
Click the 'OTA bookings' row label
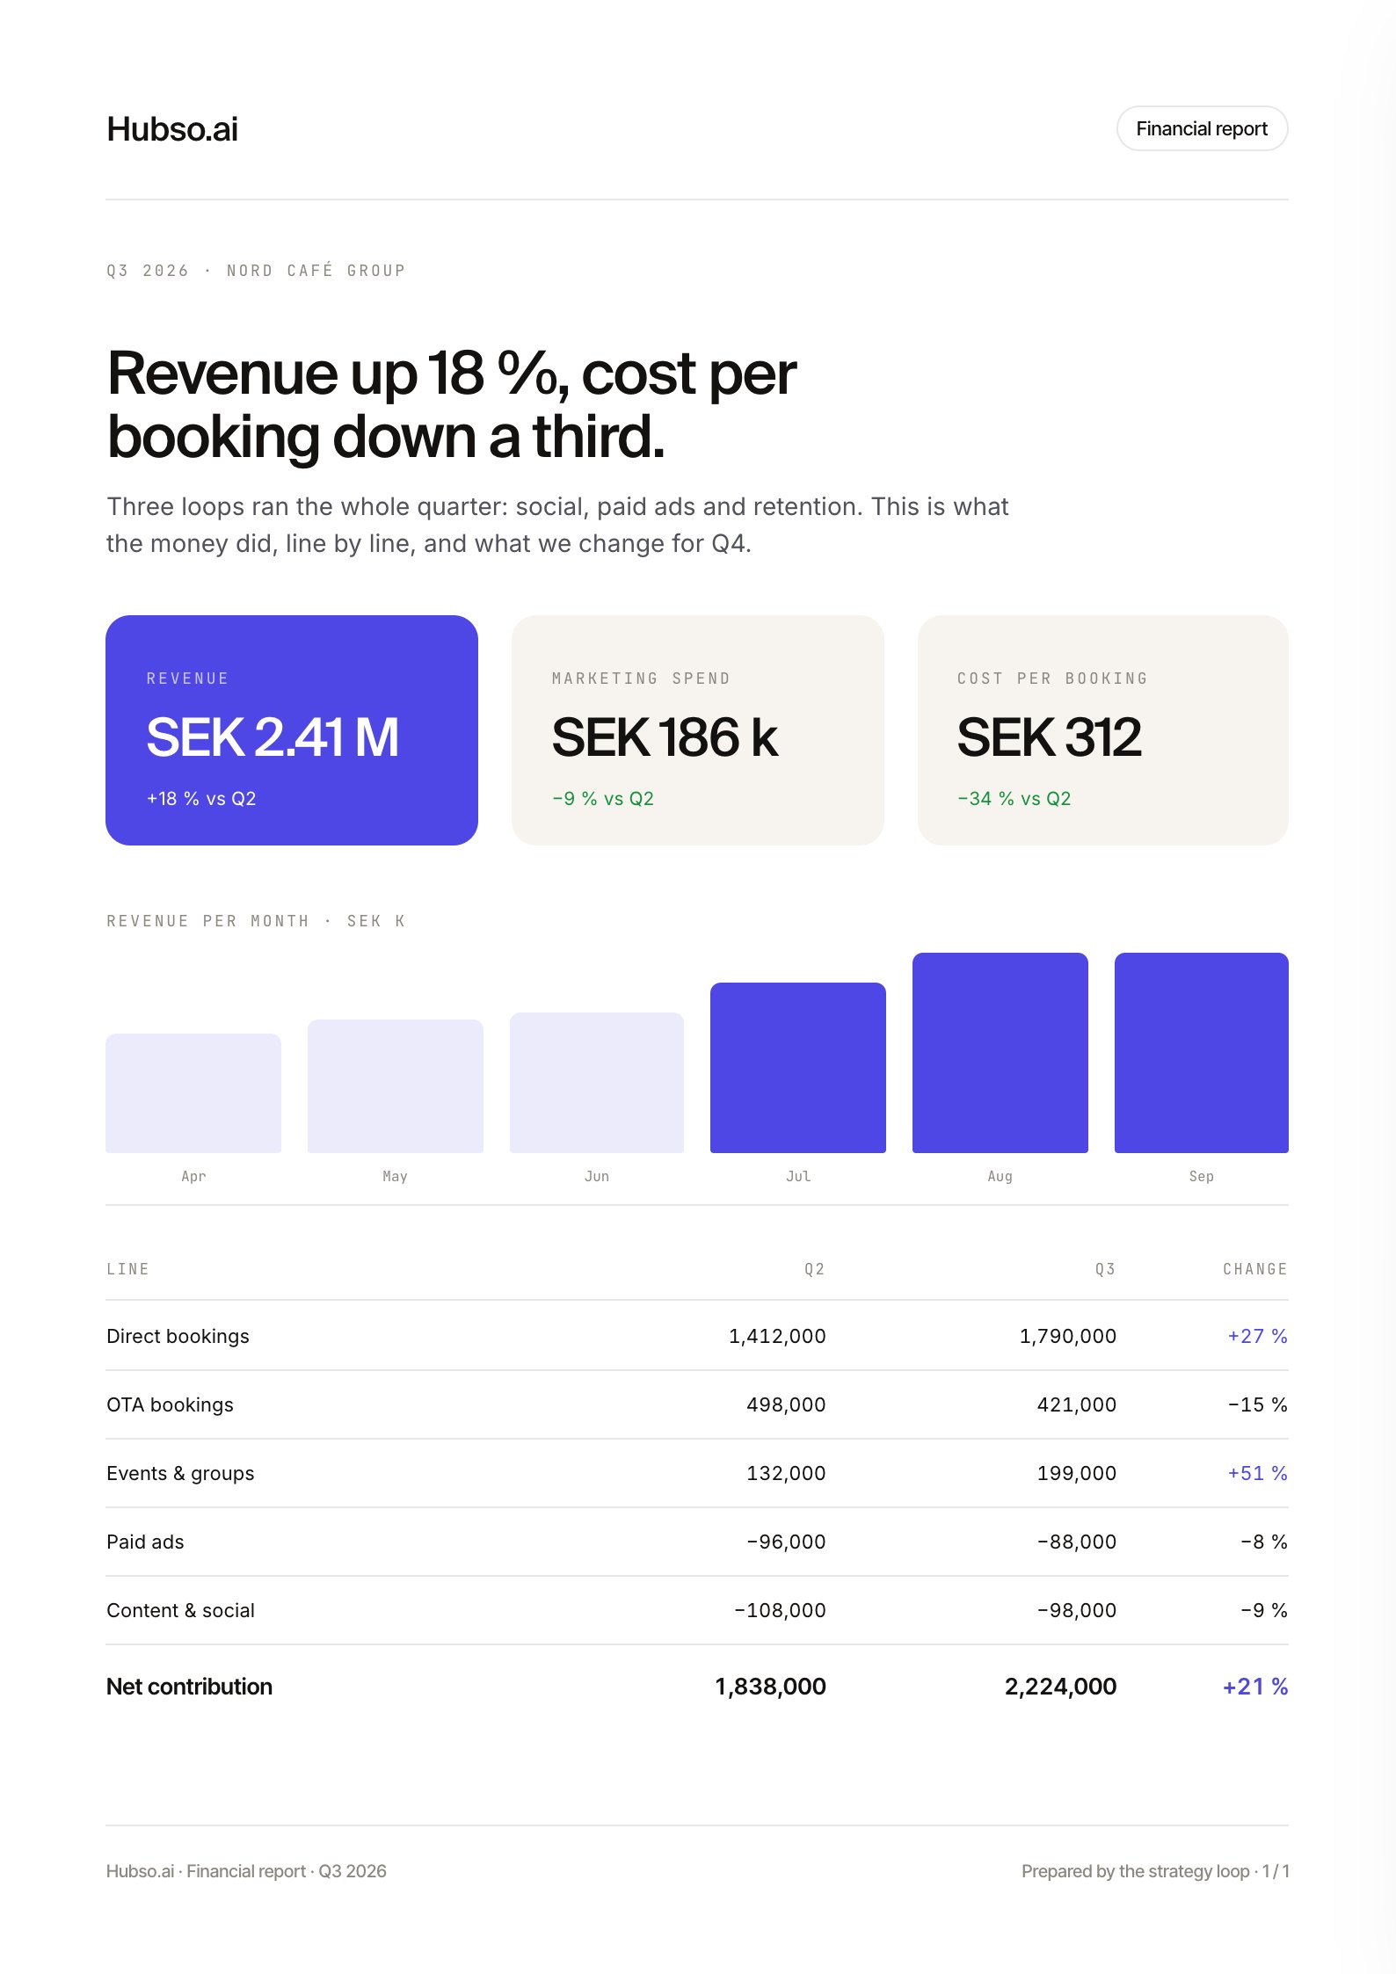[x=170, y=1404]
